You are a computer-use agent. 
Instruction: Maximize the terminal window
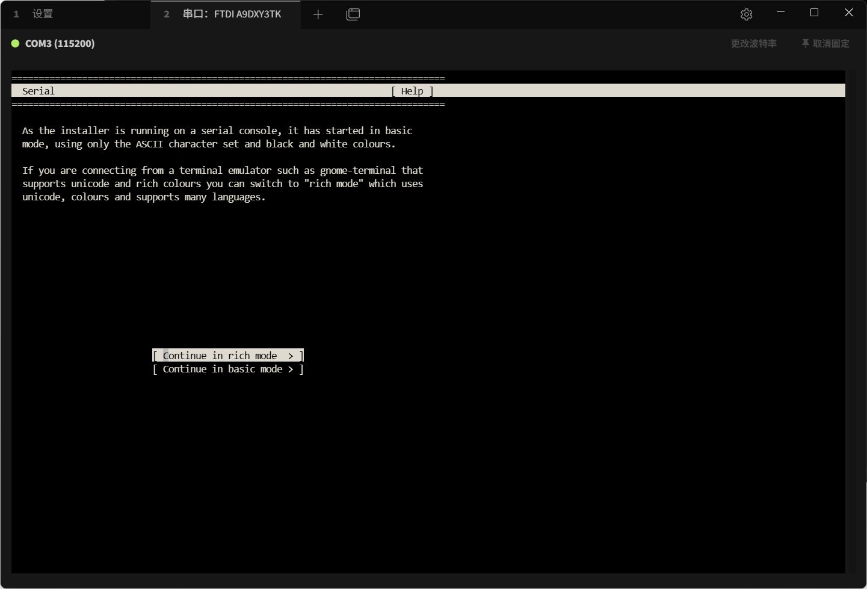(x=814, y=13)
